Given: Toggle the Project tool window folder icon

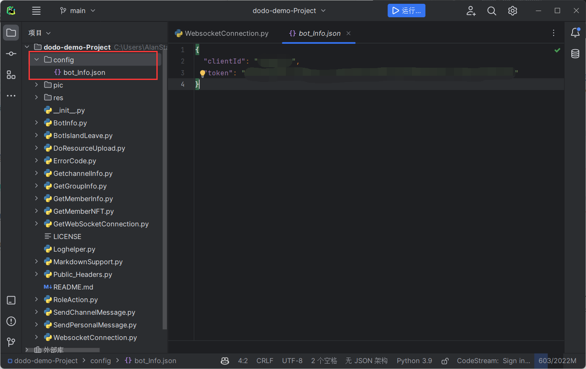Looking at the screenshot, I should (11, 33).
